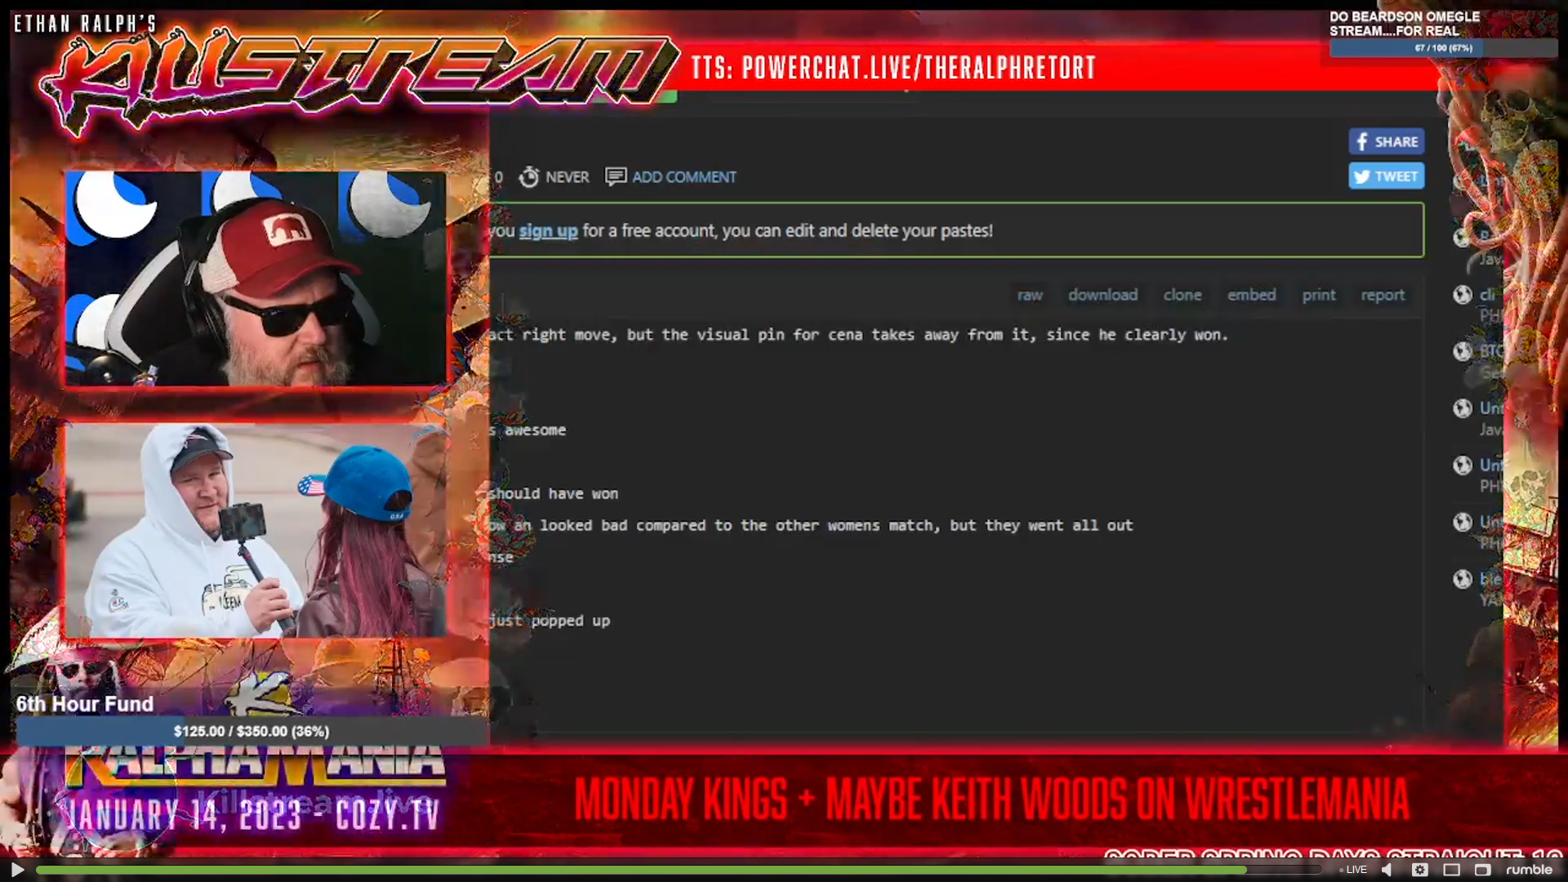
Task: Click the Beardson Omegle goal progress bar
Action: click(1443, 48)
